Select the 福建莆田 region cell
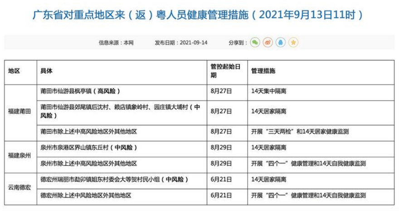Image resolution: width=400 pixels, height=211 pixels. click(x=20, y=112)
